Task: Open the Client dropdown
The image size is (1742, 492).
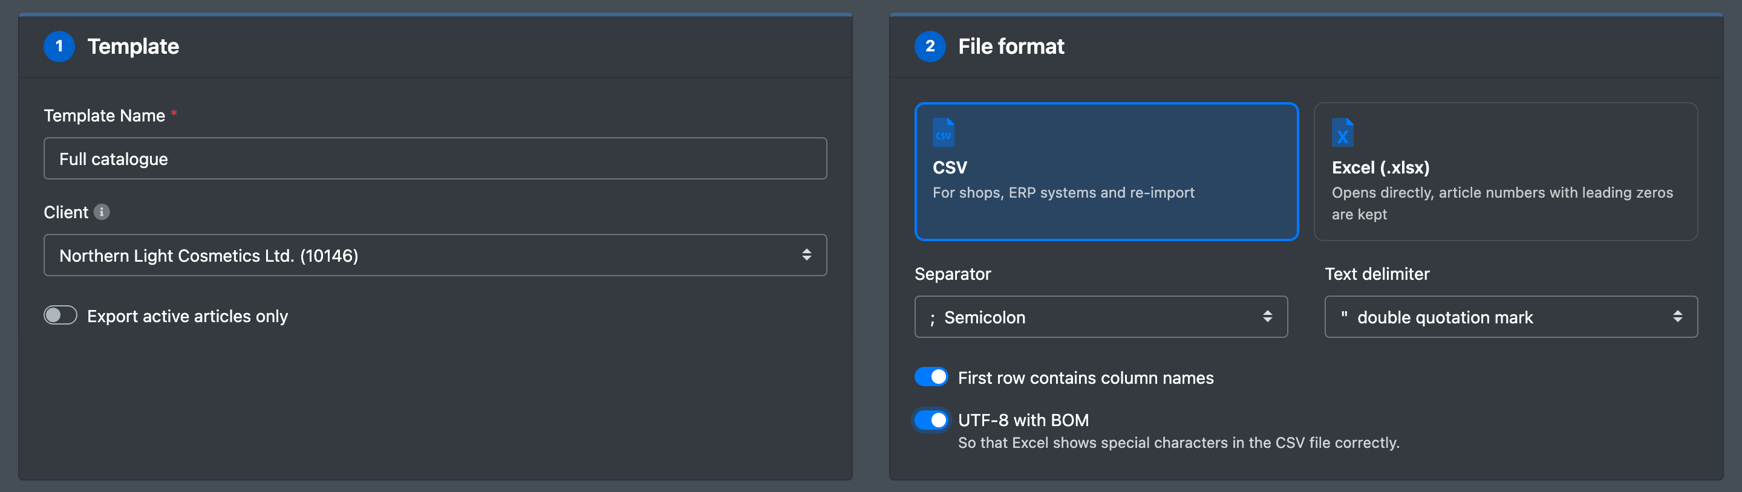Action: click(x=435, y=255)
